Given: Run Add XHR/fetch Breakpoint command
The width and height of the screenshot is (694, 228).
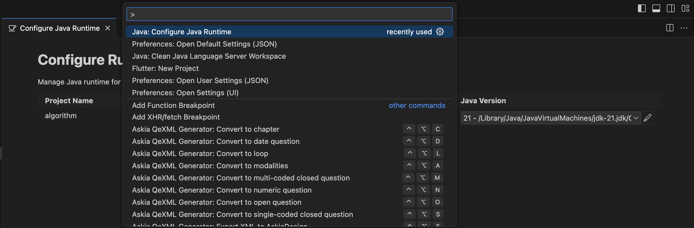Looking at the screenshot, I should (x=289, y=117).
